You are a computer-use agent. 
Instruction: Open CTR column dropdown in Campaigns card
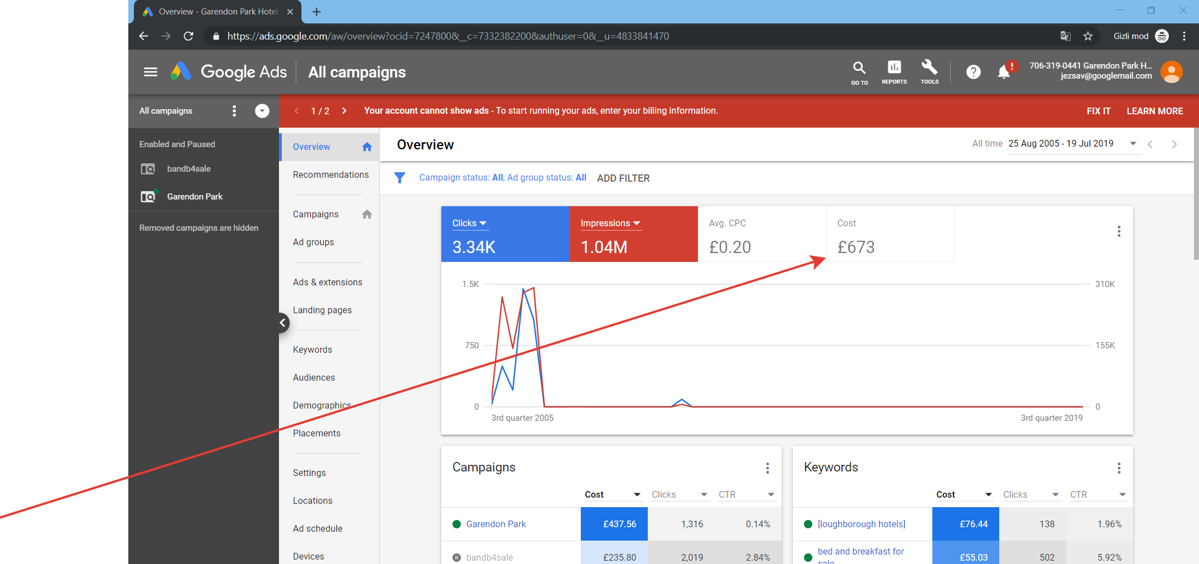click(747, 495)
